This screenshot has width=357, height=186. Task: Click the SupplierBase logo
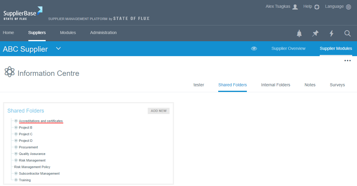click(23, 14)
